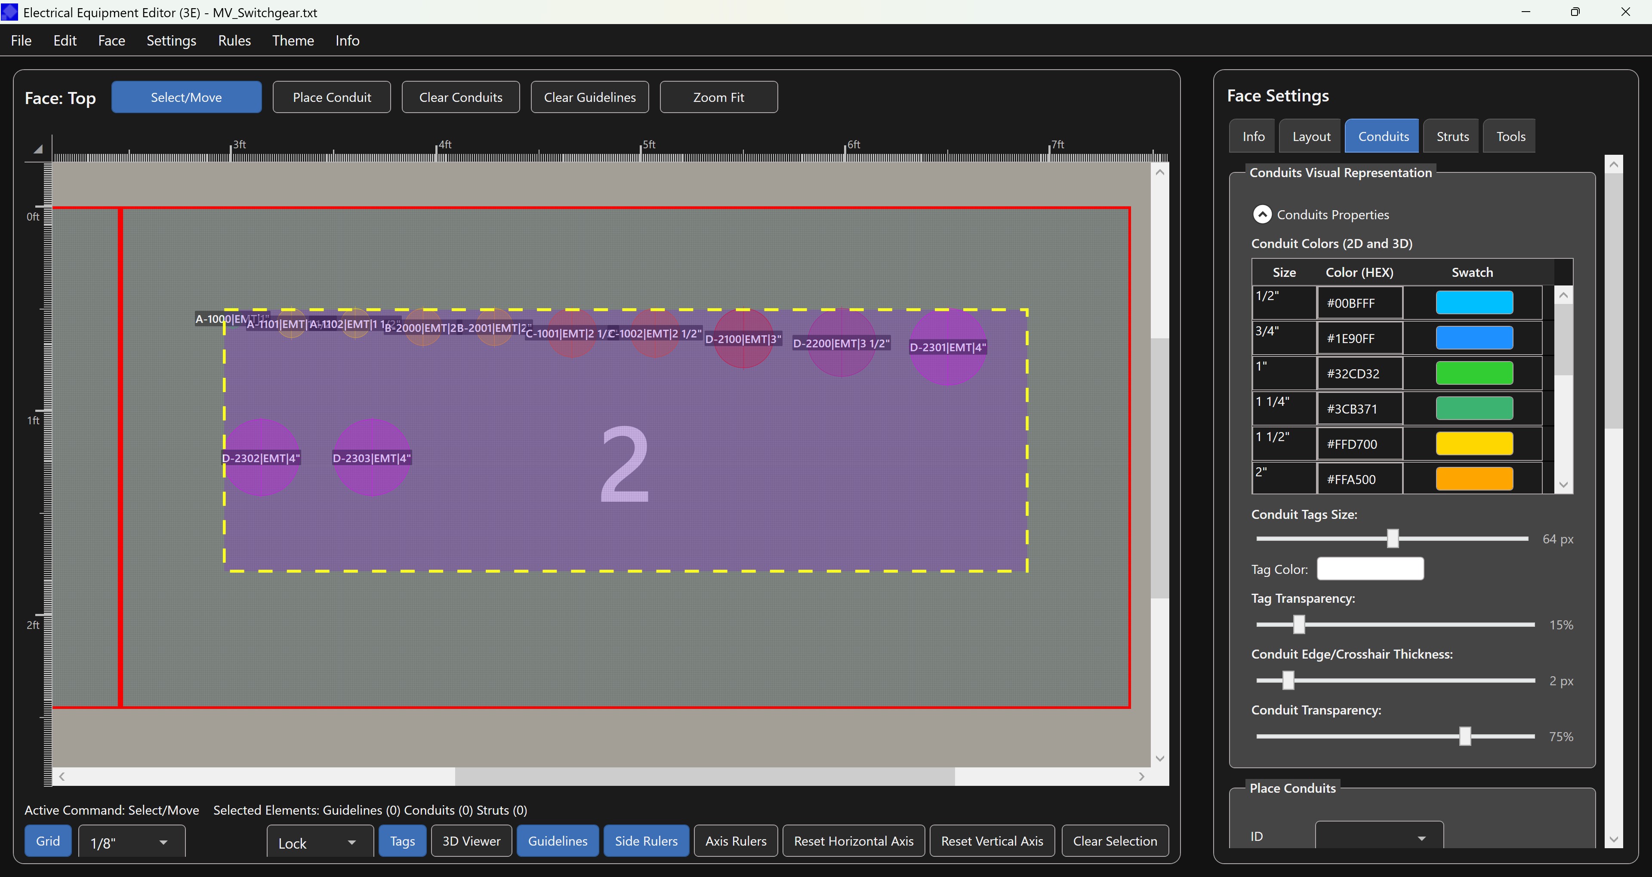Click the app logo in title bar
The image size is (1652, 877).
pos(9,12)
